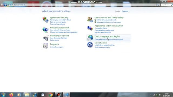The height and width of the screenshot is (97, 173).
Task: Open the Bandicam recorder taskbar icon
Action: (59, 95)
